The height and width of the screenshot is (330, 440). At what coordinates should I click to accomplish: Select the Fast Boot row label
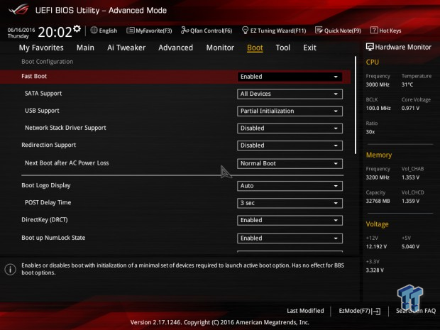[34, 76]
